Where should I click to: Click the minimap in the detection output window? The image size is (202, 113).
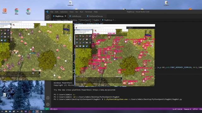(148, 35)
